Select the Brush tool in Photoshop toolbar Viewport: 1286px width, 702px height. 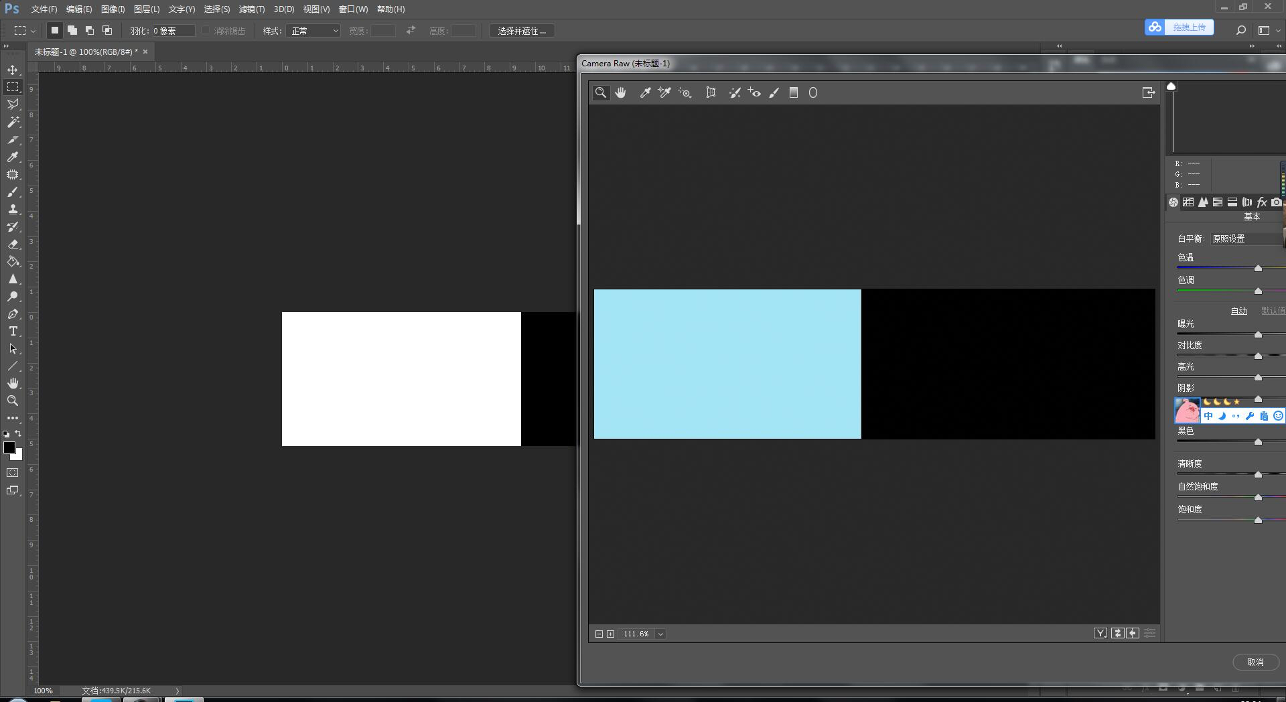pos(13,192)
